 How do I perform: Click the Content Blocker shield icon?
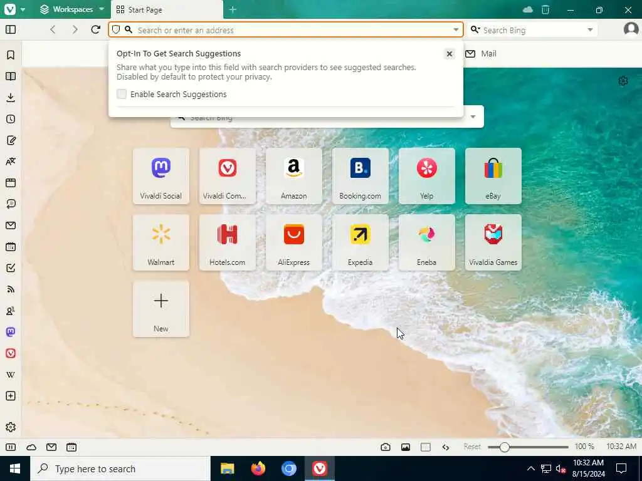point(116,29)
